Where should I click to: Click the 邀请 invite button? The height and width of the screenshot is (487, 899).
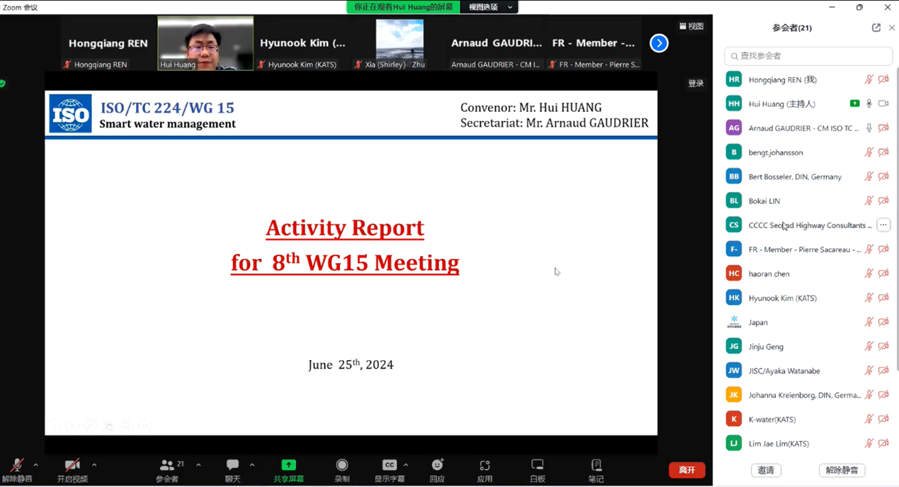pyautogui.click(x=766, y=470)
